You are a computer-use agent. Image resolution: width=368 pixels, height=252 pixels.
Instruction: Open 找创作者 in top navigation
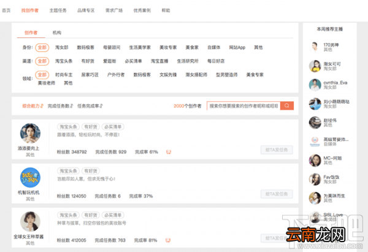coord(30,10)
